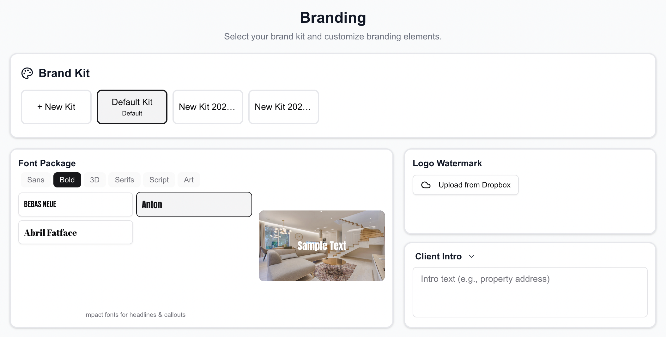Pick the Abril Fatface font
Image resolution: width=666 pixels, height=337 pixels.
click(76, 232)
